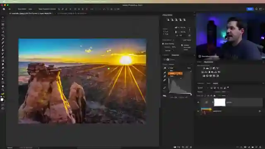Screen dimensions: 265x149
Task: Add a Brightness/Contrast adjustment
Action: [204, 68]
